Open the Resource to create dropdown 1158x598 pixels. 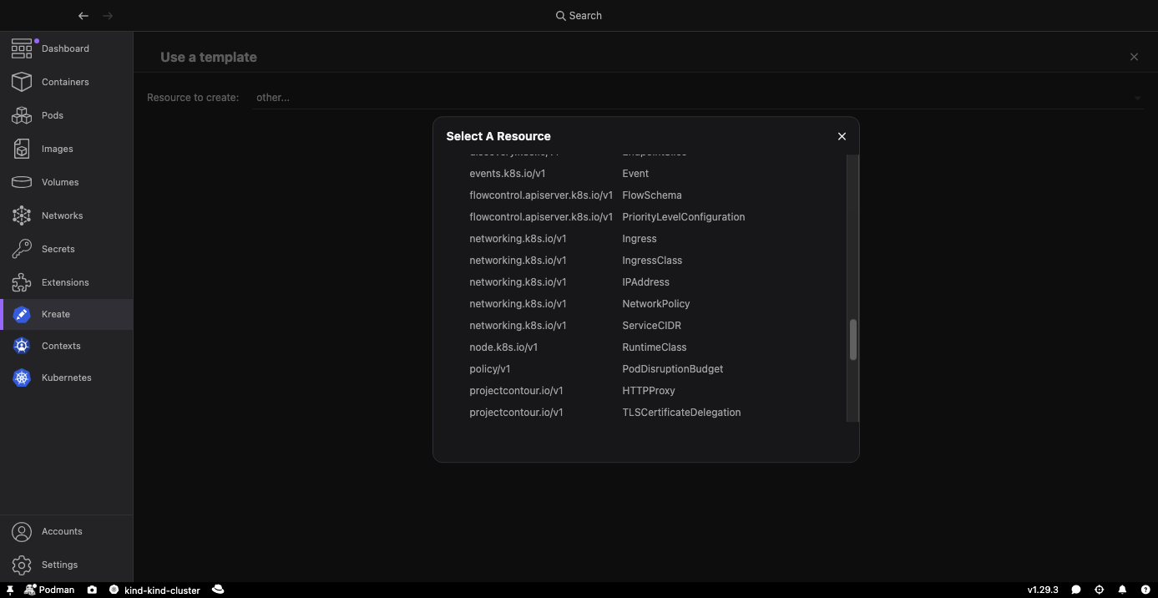698,98
